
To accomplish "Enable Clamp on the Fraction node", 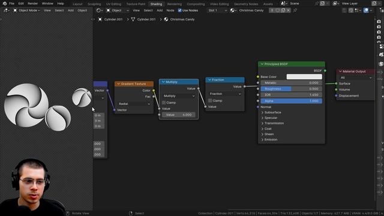I will 210,101.
